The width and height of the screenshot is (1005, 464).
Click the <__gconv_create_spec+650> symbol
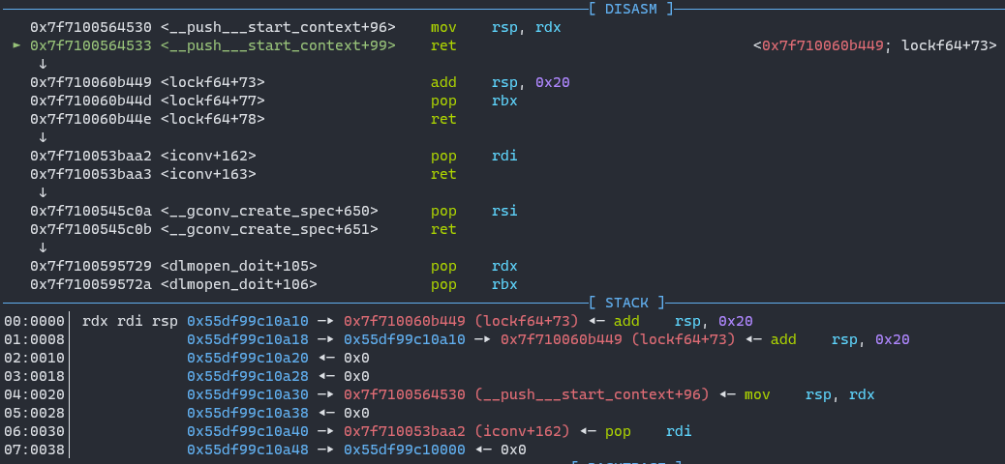coord(269,211)
